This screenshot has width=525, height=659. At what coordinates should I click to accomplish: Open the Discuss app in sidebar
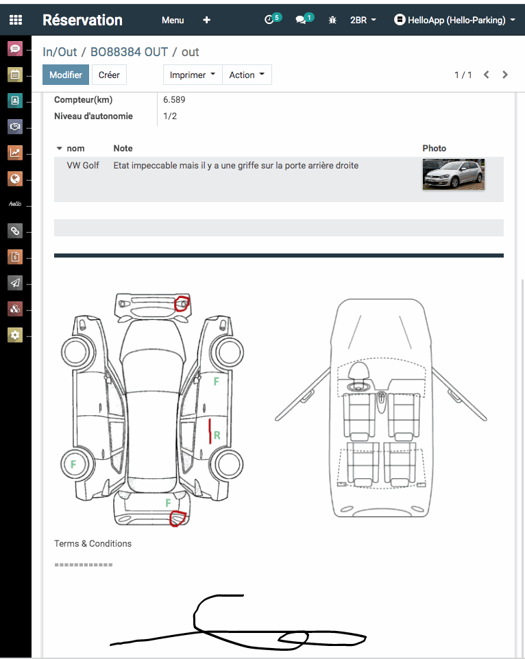(15, 49)
